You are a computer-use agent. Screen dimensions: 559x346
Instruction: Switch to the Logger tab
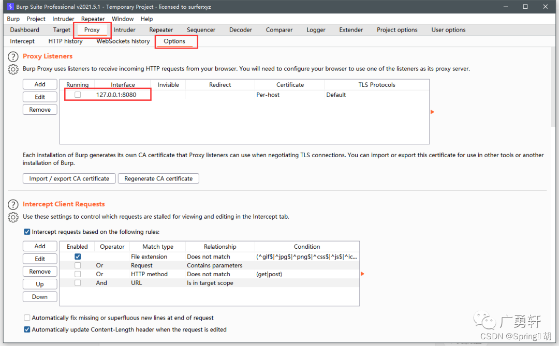(316, 30)
